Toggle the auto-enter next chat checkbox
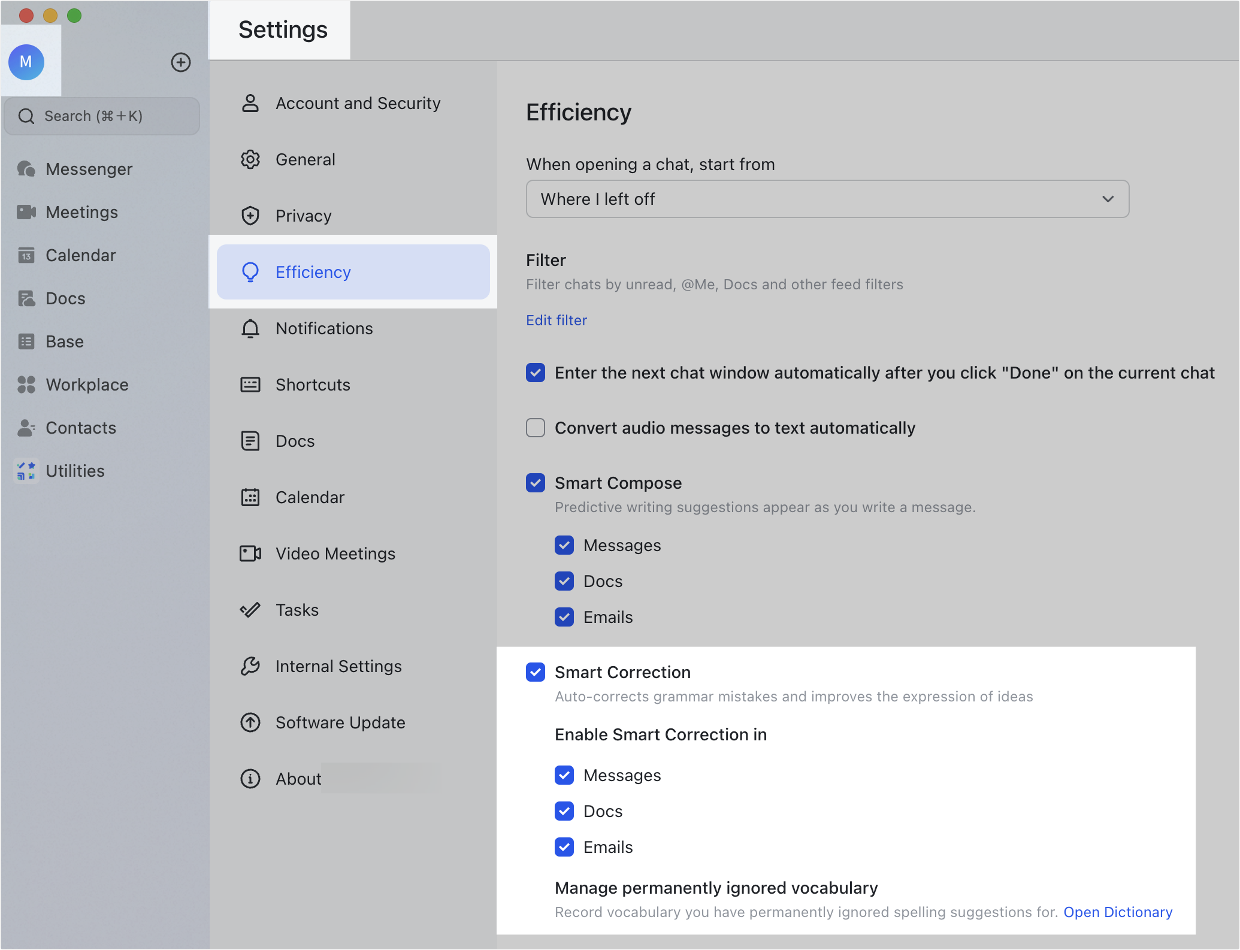This screenshot has height=950, width=1240. (536, 373)
